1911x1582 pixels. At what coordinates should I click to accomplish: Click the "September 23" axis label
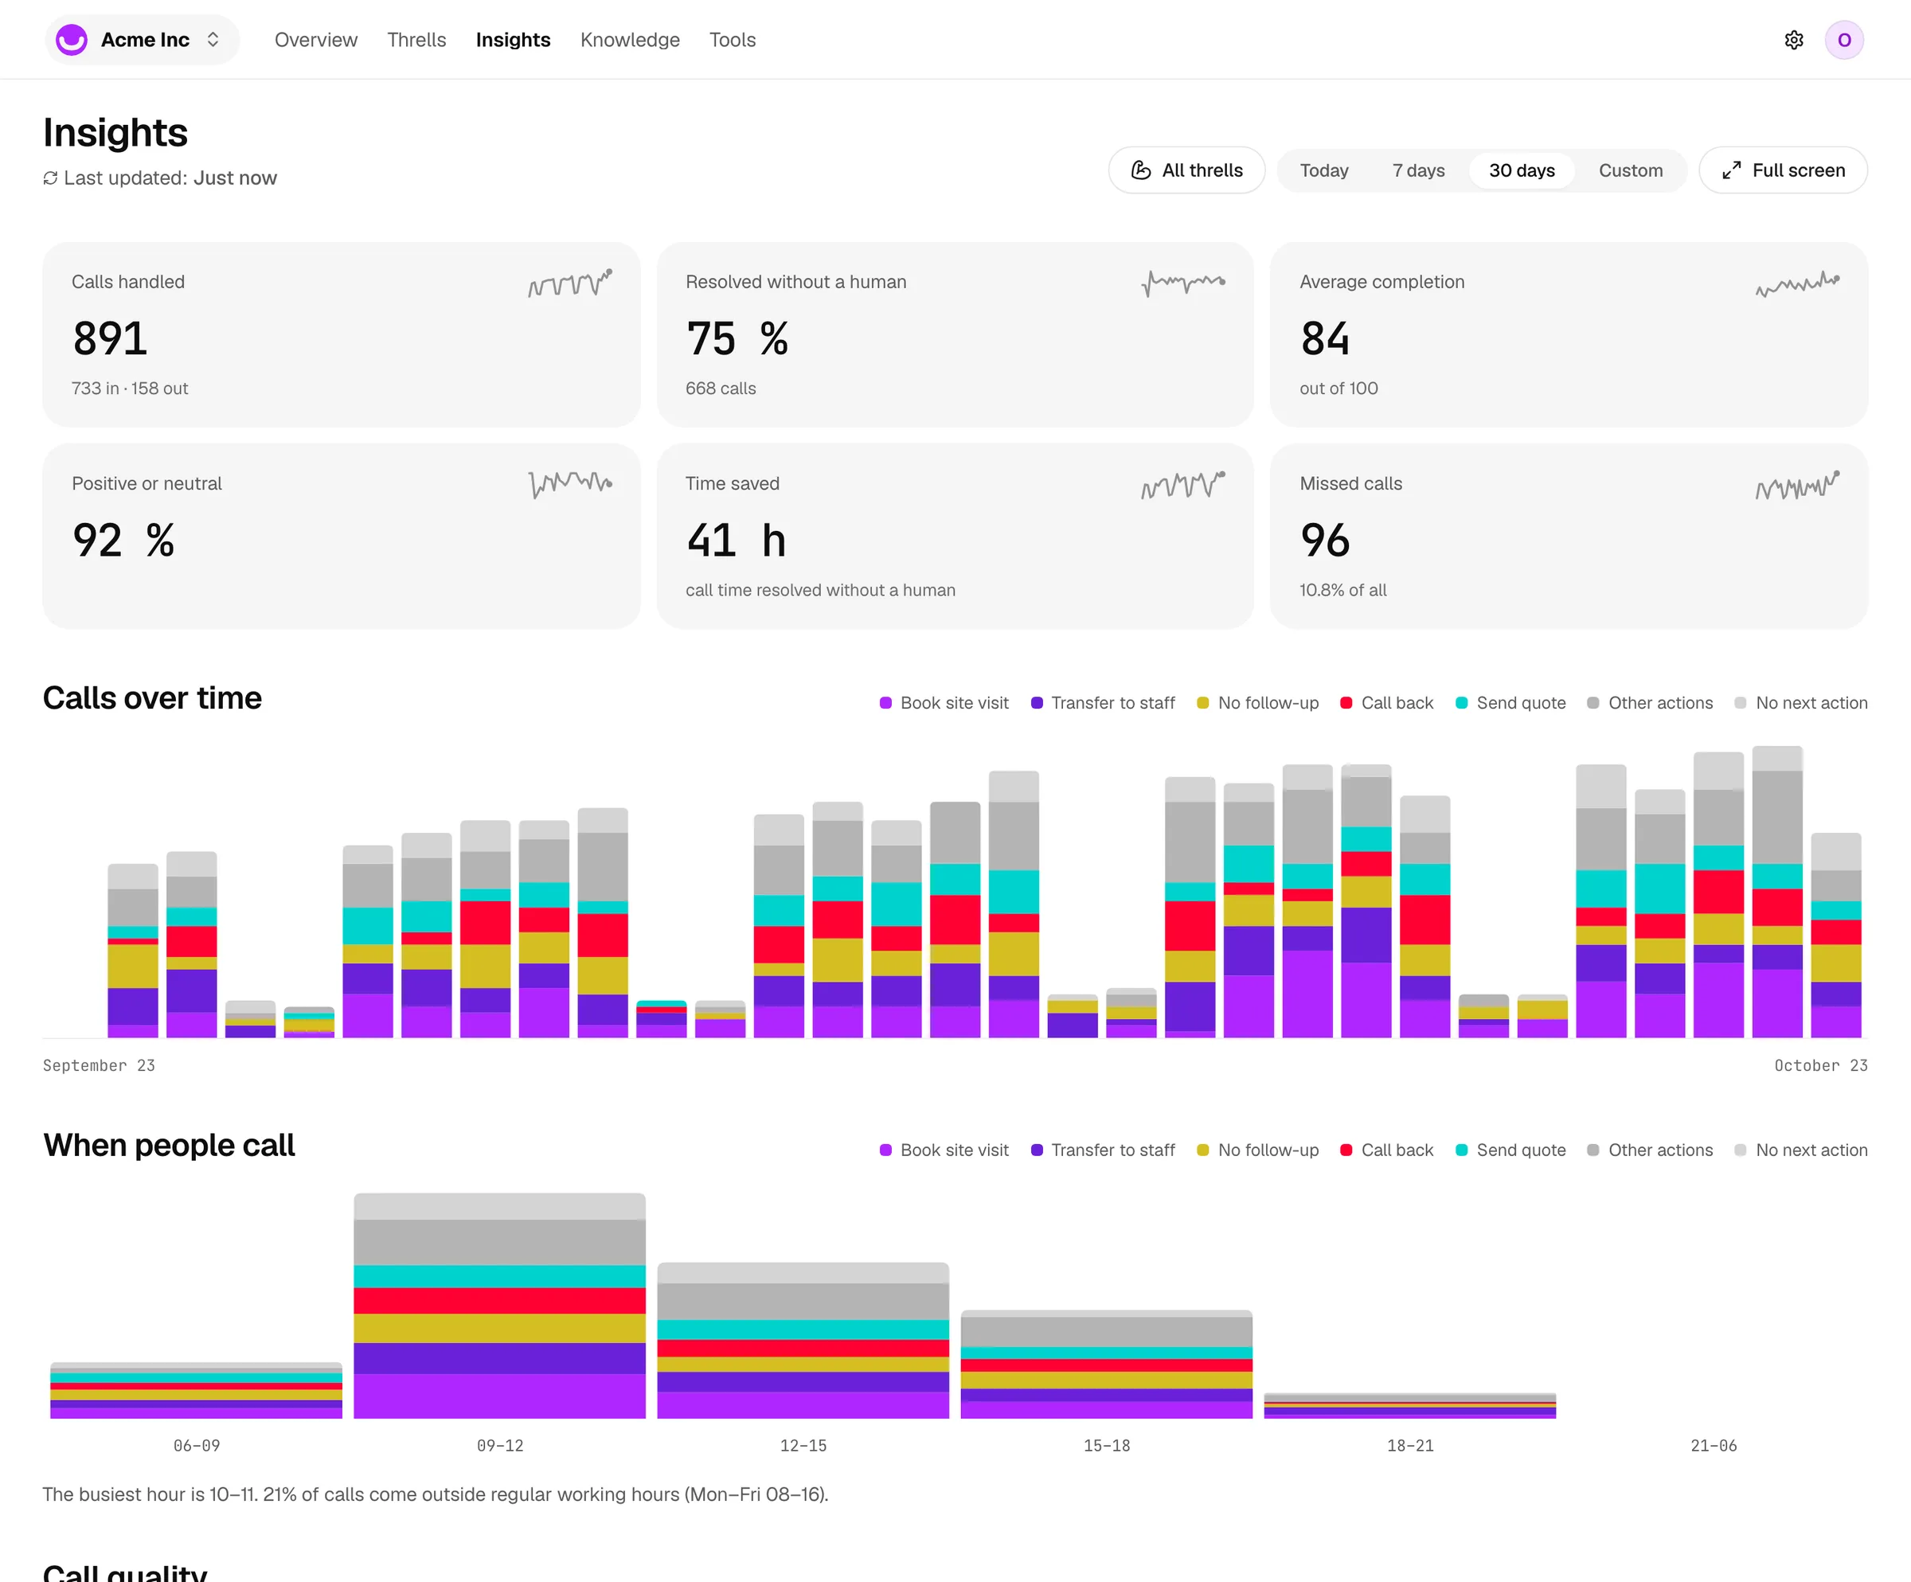[100, 1065]
